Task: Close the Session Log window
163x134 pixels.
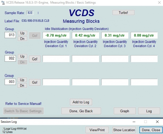Action: [x=157, y=122]
